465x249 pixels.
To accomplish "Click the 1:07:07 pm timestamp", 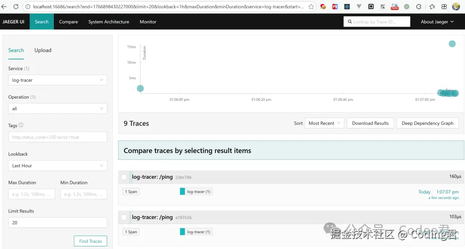I will coord(447,192).
